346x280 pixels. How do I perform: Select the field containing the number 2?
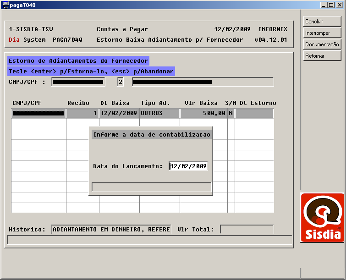(121, 82)
